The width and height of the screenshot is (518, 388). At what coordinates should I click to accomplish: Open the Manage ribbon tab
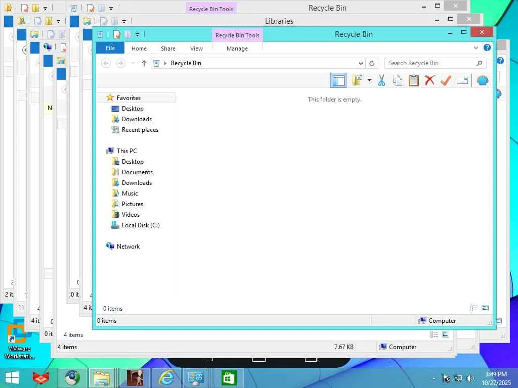237,48
